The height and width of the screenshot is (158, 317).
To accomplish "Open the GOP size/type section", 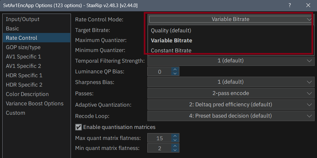I will (23, 47).
